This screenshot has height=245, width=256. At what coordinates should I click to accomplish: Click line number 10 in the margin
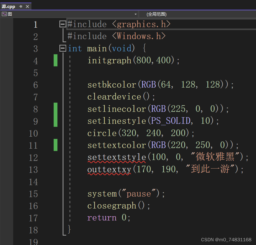pyautogui.click(x=33, y=133)
